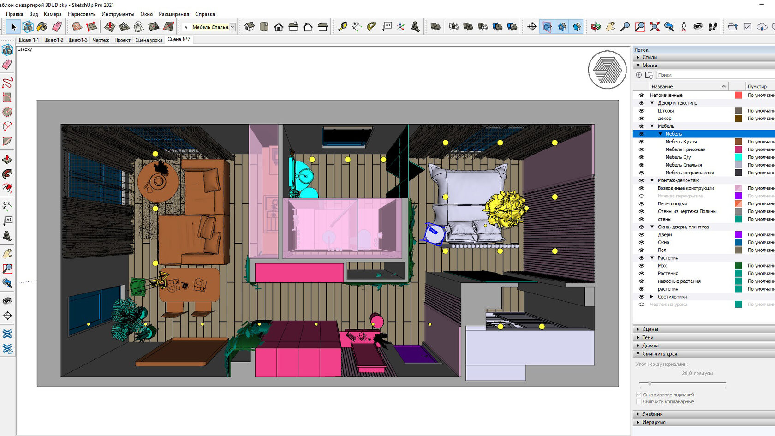
Task: Click the Circle tool in left toolbar
Action: pyautogui.click(x=7, y=112)
